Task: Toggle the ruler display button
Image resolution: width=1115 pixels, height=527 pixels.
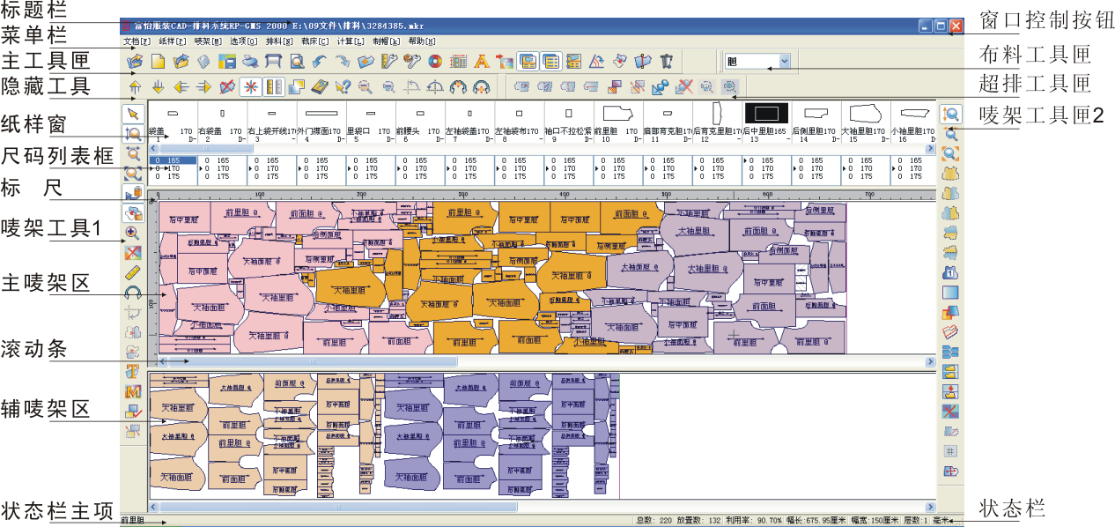Action: click(x=273, y=86)
